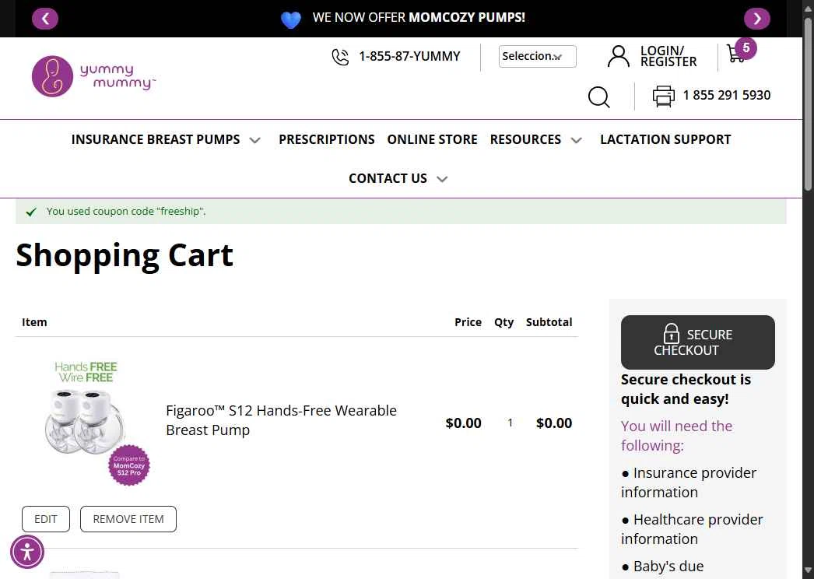Click fax number 1 855 291 5930
Image resolution: width=814 pixels, height=579 pixels.
pos(726,95)
